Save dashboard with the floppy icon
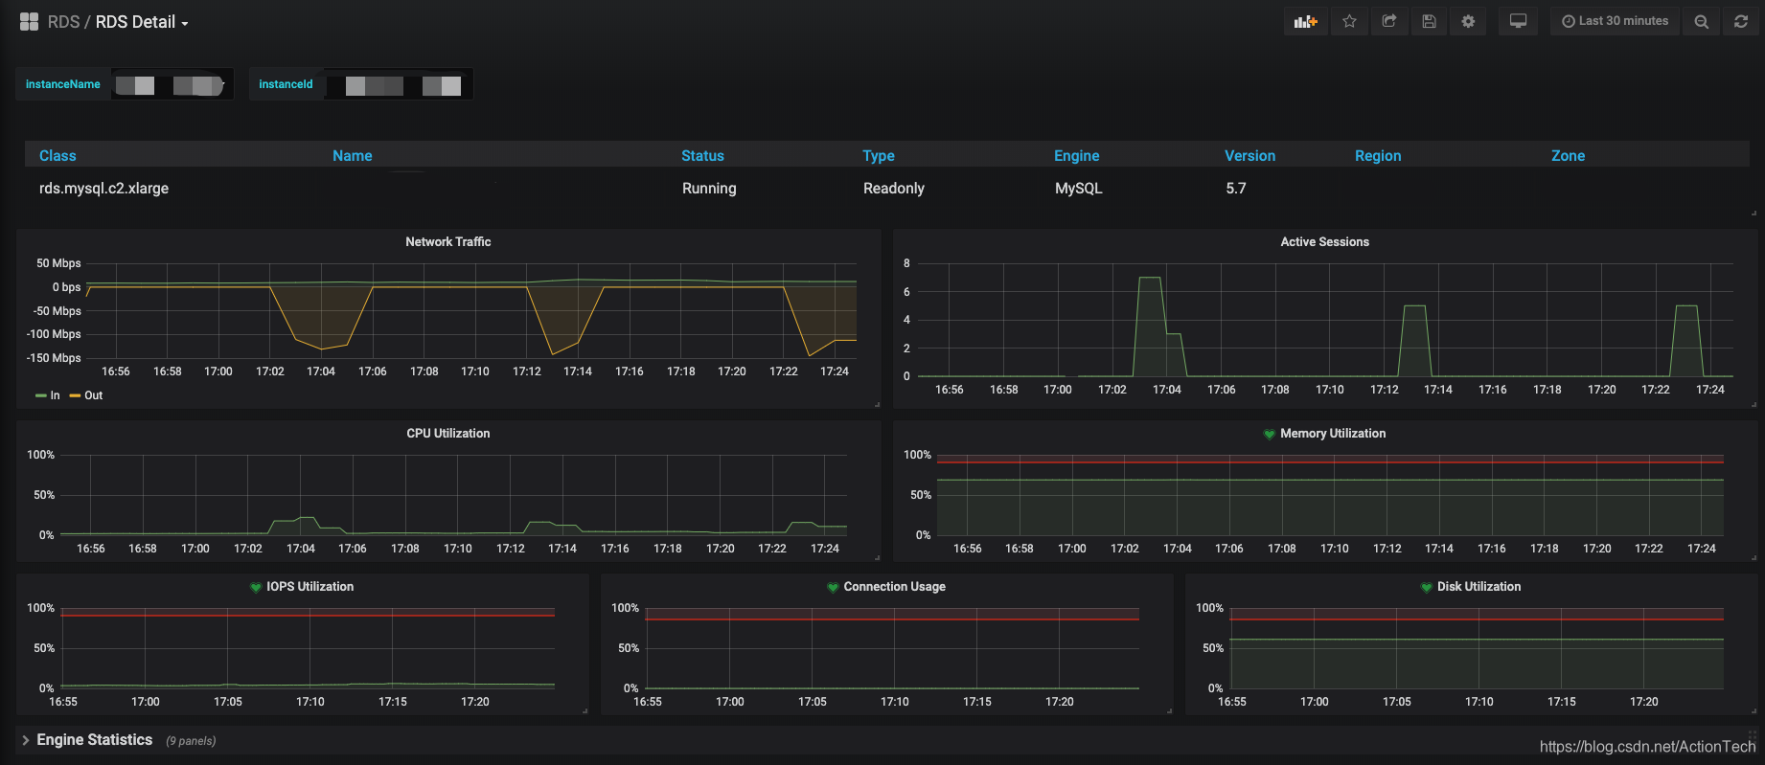Image resolution: width=1765 pixels, height=765 pixels. point(1429,21)
